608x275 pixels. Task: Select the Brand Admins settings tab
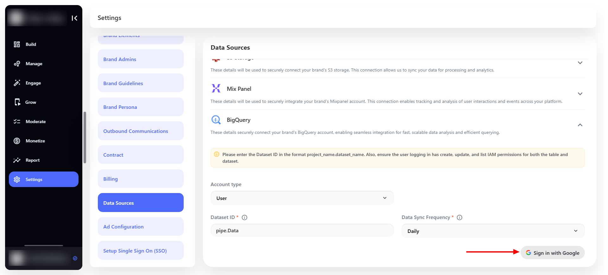[x=141, y=59]
